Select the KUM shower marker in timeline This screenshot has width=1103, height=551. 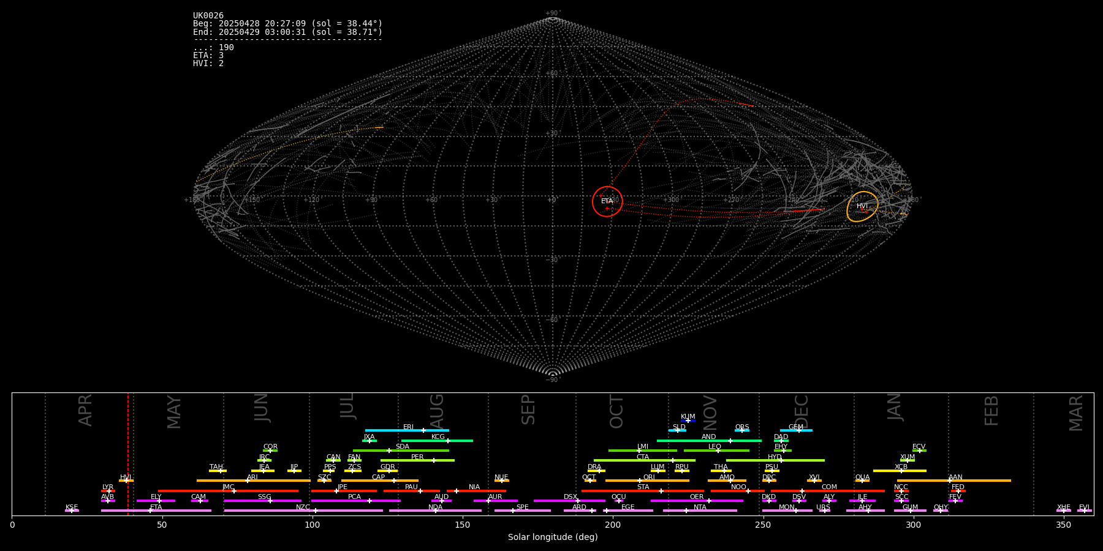[x=688, y=421]
